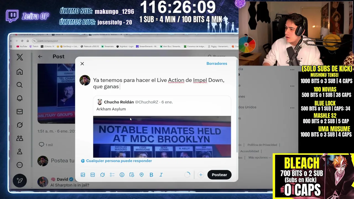This screenshot has width=354, height=199.
Task: Click David's reply Al Sharpton is in jail?
Action: (x=70, y=185)
